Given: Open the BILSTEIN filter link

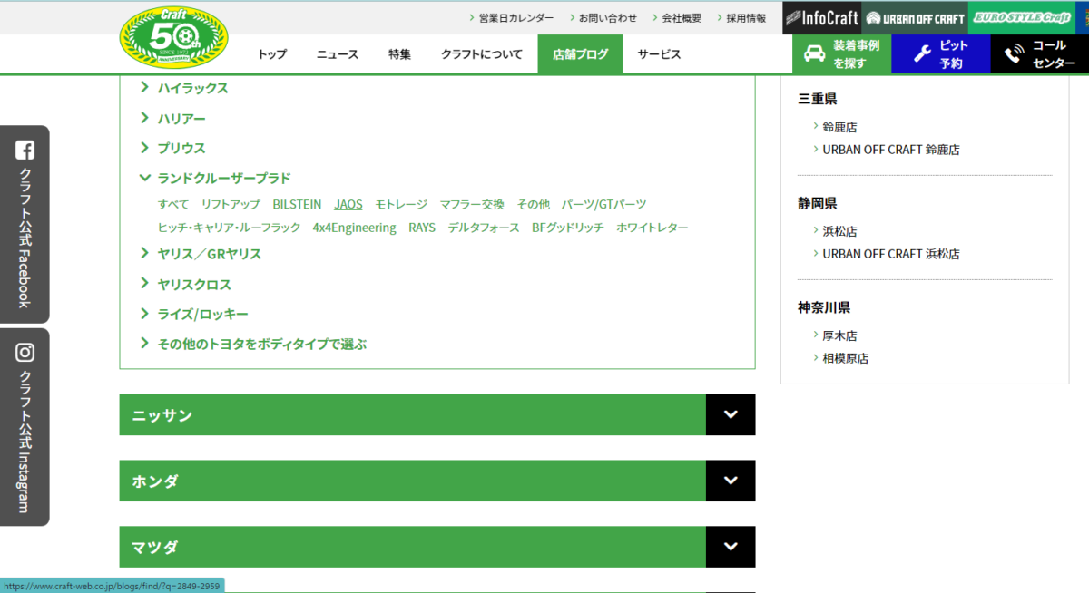Looking at the screenshot, I should 297,204.
